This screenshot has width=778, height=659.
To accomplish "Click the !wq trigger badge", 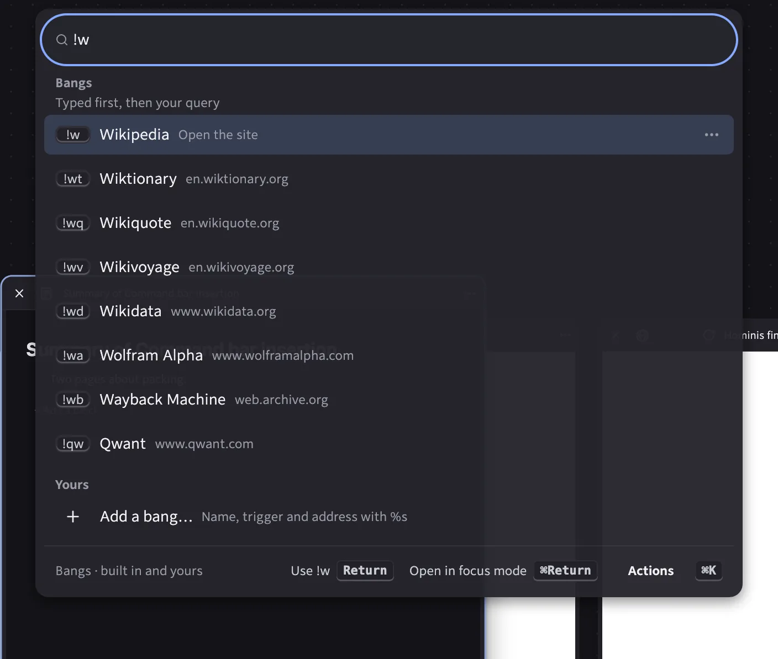I will click(73, 223).
